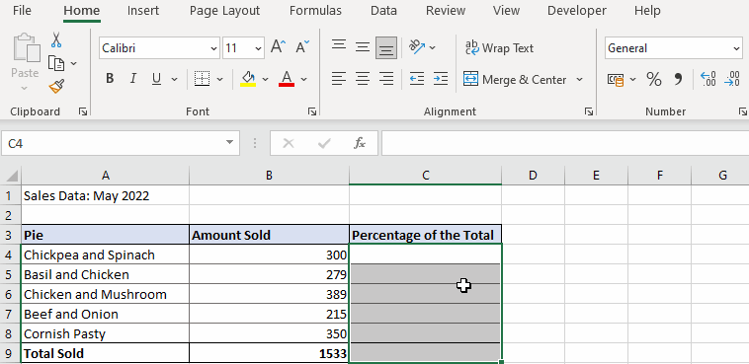Switch to the Developer tab
This screenshot has height=364, width=749.
576,11
